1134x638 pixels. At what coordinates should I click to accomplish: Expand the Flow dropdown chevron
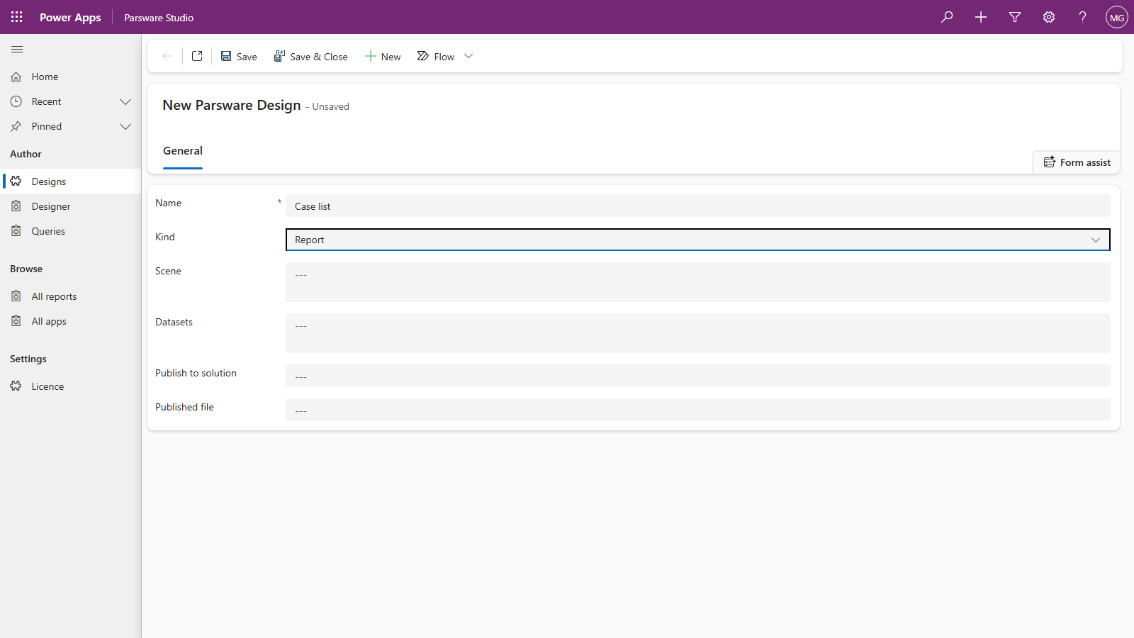[x=468, y=56]
